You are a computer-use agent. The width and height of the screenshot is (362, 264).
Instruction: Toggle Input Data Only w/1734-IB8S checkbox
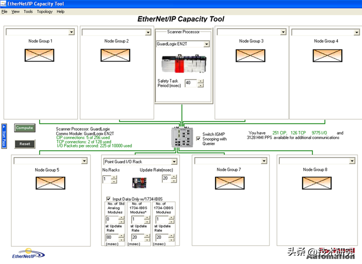pos(108,199)
